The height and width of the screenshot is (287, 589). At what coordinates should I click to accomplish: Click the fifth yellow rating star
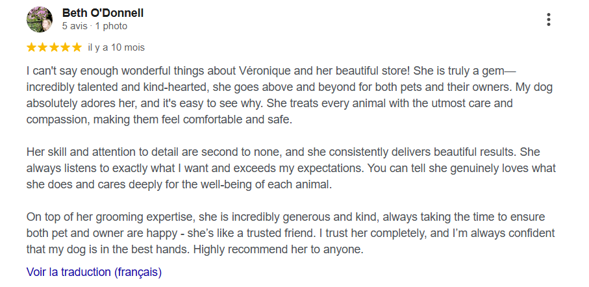click(77, 47)
